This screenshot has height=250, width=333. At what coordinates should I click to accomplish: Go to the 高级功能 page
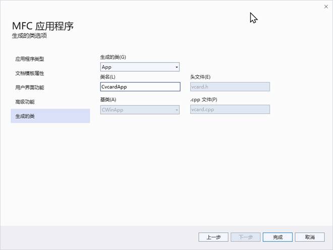[x=25, y=102]
